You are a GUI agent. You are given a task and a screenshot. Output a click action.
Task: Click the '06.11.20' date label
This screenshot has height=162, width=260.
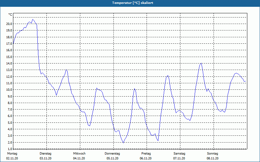point(146,158)
